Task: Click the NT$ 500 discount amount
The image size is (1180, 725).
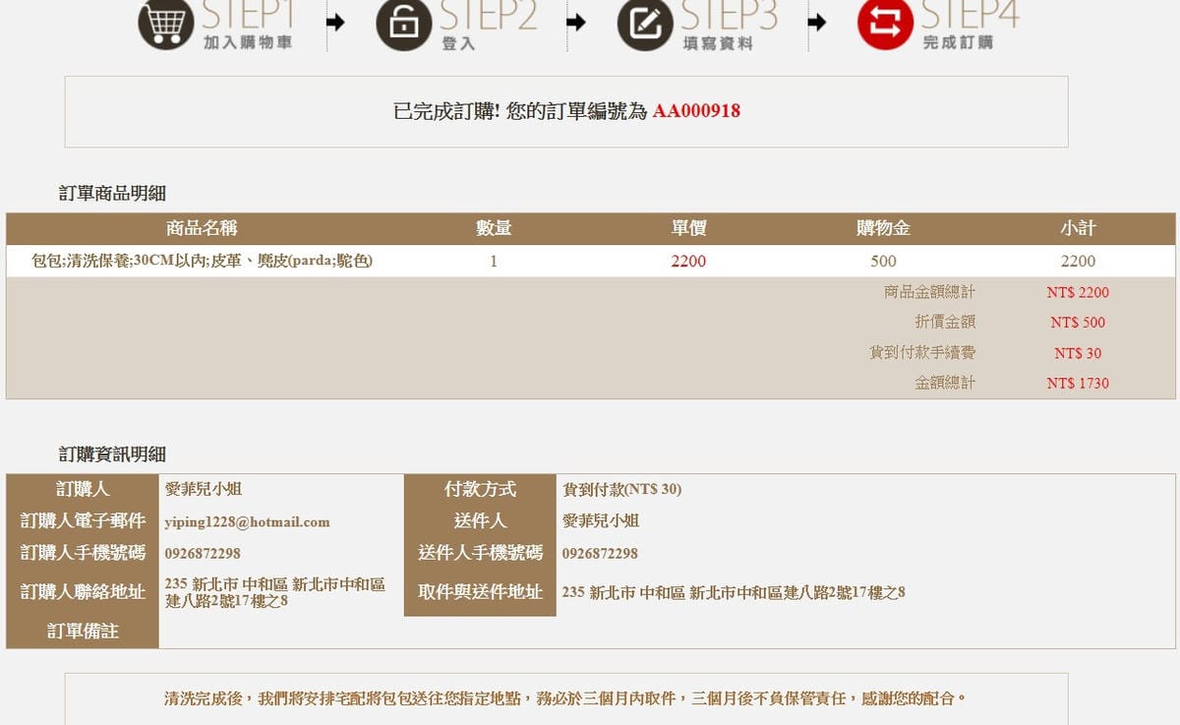Action: tap(1078, 323)
